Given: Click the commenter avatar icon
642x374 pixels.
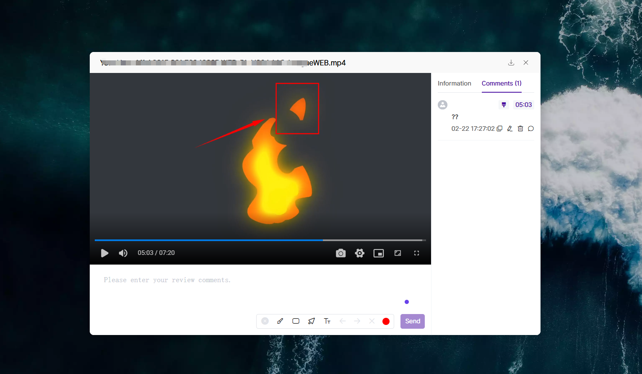Looking at the screenshot, I should [443, 105].
